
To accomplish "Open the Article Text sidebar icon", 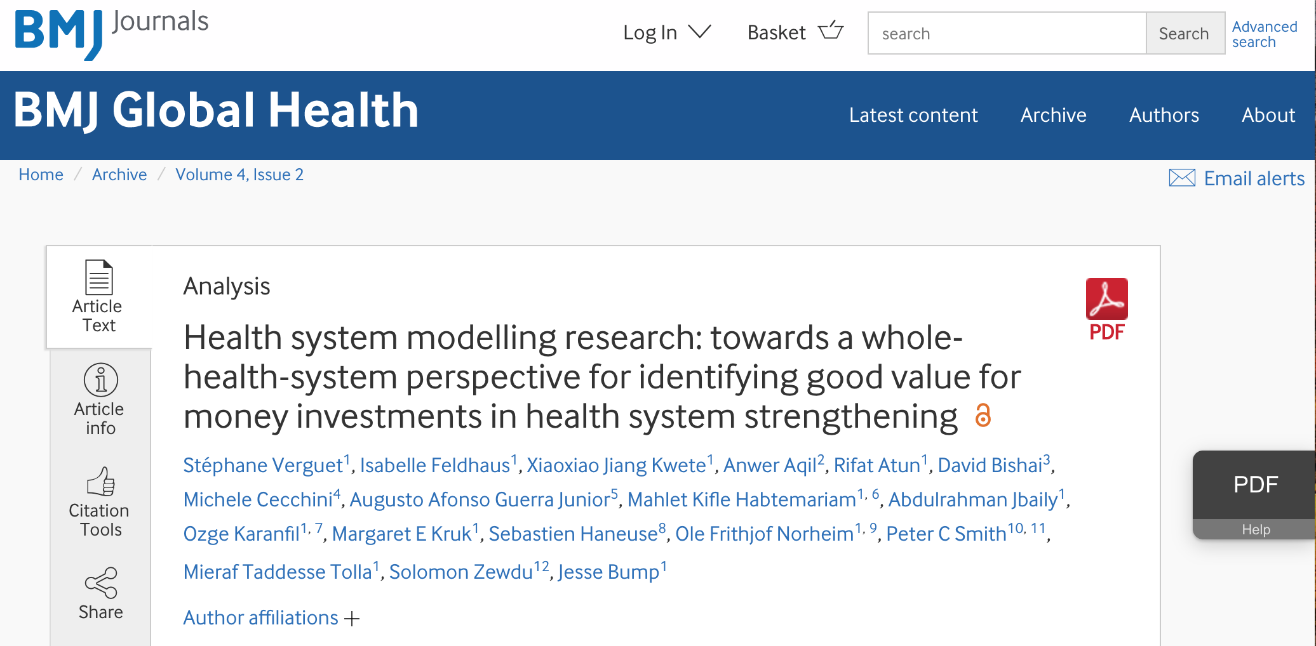I will point(99,278).
